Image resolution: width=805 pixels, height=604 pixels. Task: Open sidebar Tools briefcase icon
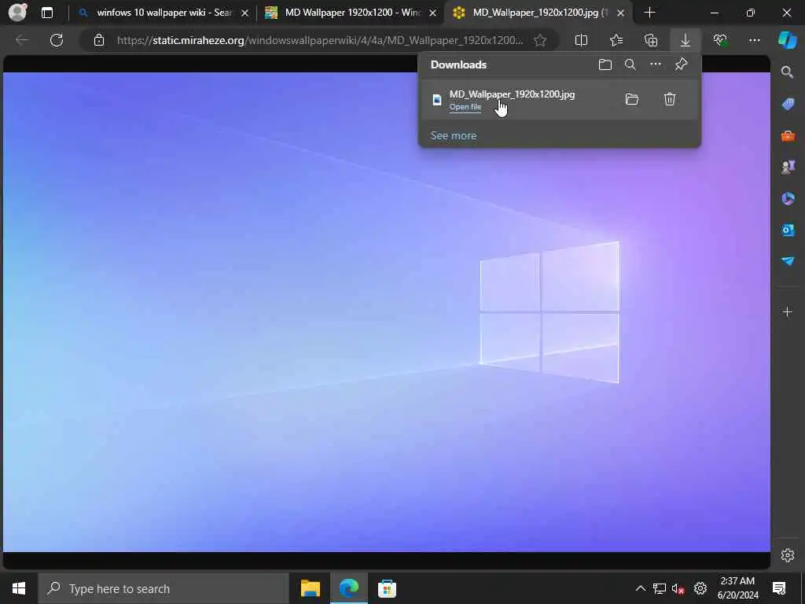(x=788, y=135)
